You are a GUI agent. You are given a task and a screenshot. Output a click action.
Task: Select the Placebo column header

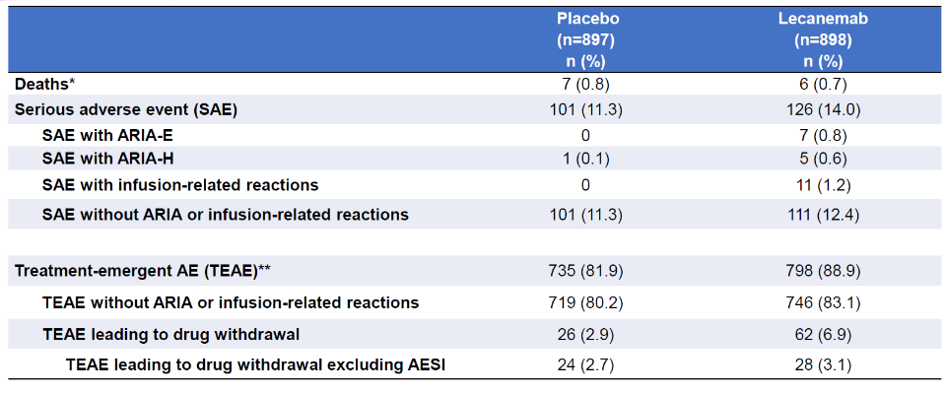click(x=587, y=39)
